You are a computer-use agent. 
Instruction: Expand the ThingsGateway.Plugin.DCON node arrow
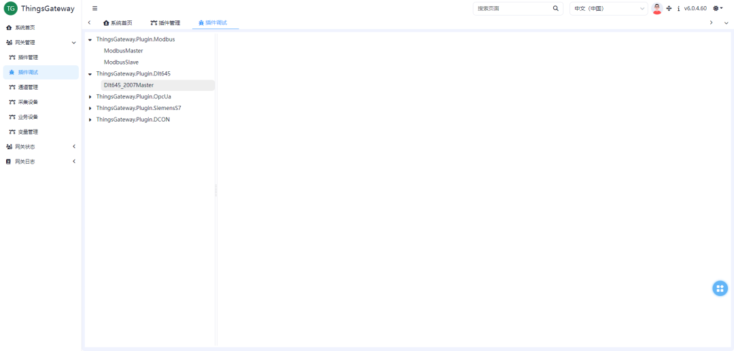click(90, 119)
